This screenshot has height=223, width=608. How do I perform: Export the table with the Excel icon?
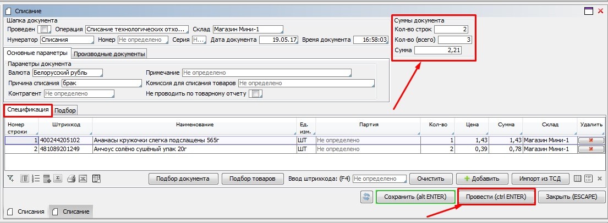tap(83, 179)
